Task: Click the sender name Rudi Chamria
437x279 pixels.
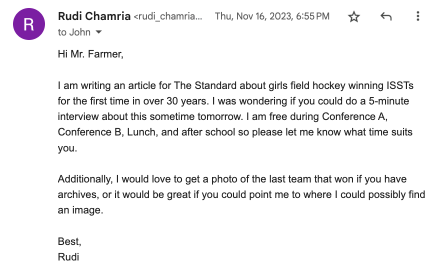Action: [x=94, y=16]
